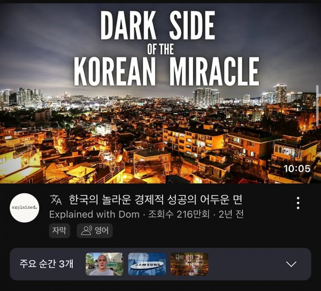Tap the view count 조회수 216만회 text

point(179,214)
